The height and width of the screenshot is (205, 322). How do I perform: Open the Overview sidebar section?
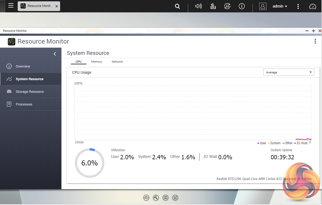[31, 66]
